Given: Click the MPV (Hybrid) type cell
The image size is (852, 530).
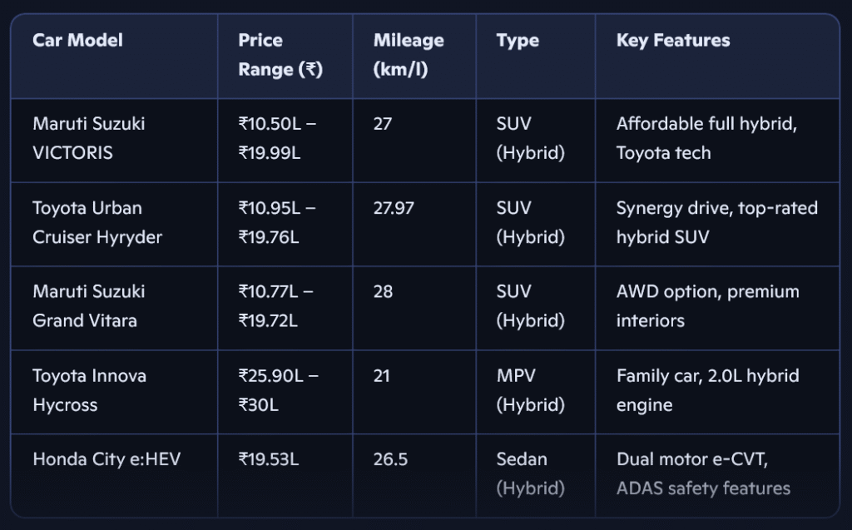Looking at the screenshot, I should tap(530, 390).
